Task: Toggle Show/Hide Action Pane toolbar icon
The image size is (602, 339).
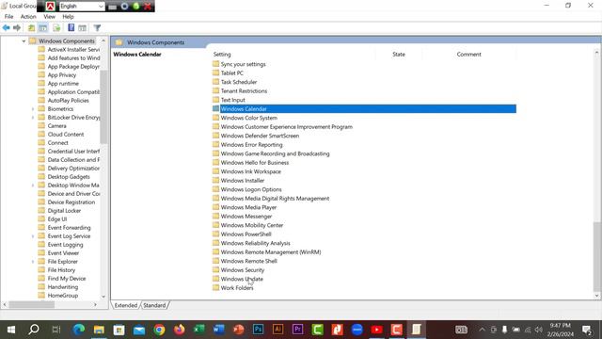Action: click(x=82, y=27)
